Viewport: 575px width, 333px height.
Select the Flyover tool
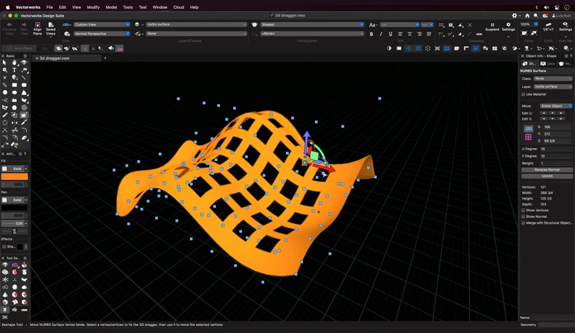click(24, 63)
